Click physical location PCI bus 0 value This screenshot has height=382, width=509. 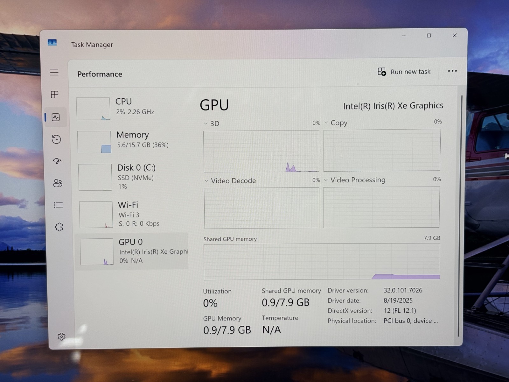(x=411, y=321)
